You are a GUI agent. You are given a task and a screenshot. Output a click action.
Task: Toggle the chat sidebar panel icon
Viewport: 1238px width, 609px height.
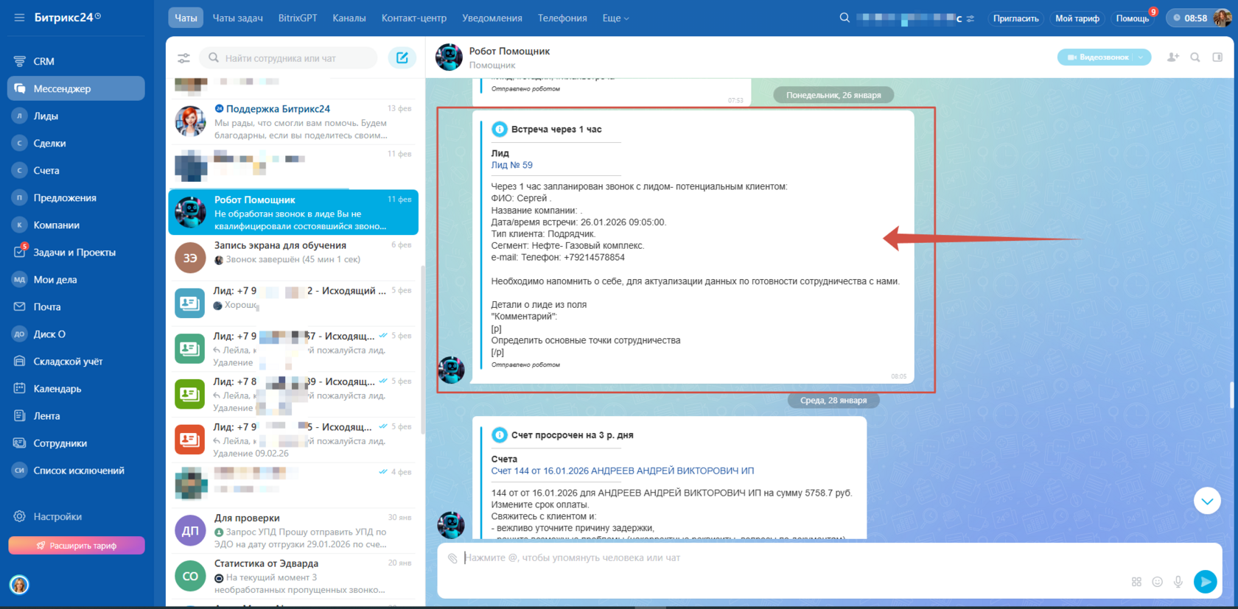pyautogui.click(x=1217, y=57)
